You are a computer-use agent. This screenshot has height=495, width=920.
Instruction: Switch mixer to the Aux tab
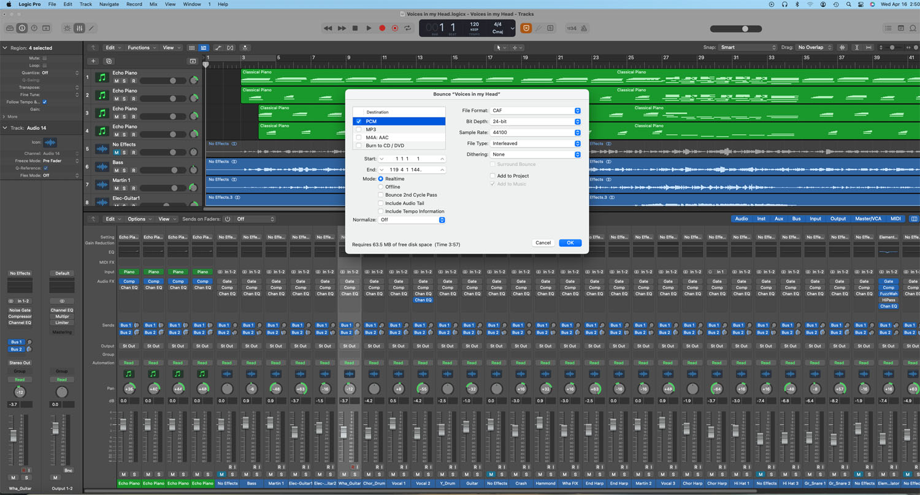point(778,219)
